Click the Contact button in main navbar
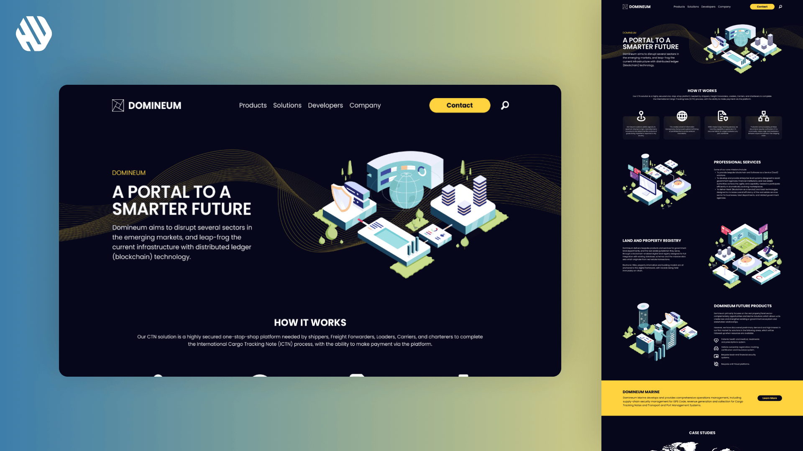Viewport: 803px width, 451px height. coord(459,105)
